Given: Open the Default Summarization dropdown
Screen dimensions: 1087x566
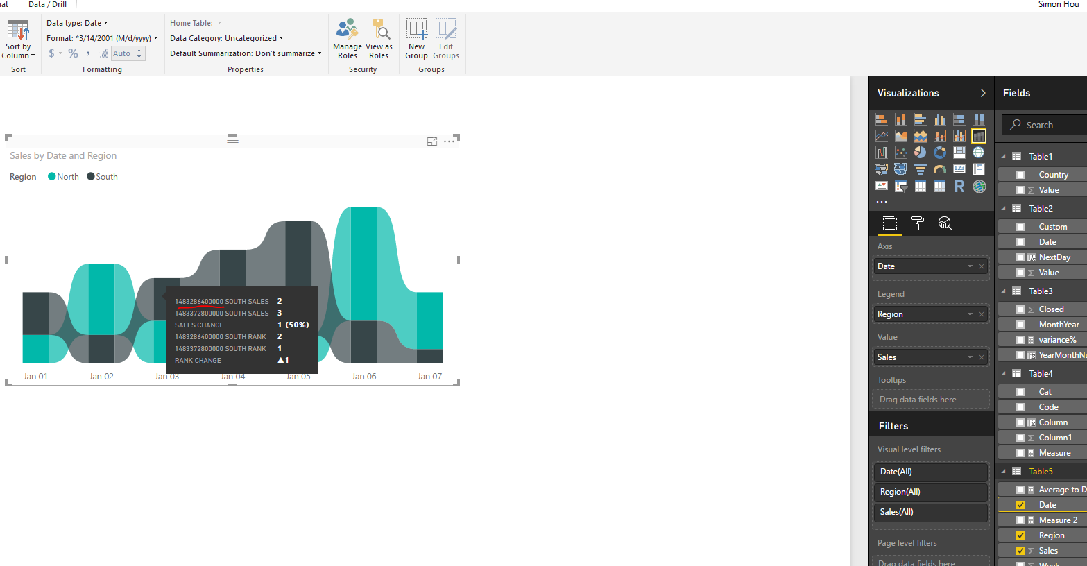Looking at the screenshot, I should tap(246, 53).
